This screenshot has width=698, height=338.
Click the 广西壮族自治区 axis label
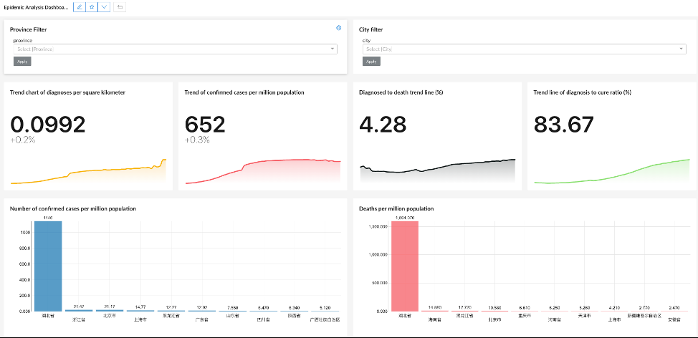click(x=325, y=319)
